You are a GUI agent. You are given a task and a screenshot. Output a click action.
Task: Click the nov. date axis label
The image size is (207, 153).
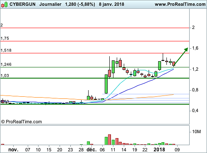point(13,150)
